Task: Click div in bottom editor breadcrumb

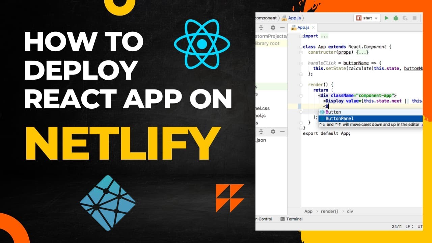Action: (x=350, y=211)
